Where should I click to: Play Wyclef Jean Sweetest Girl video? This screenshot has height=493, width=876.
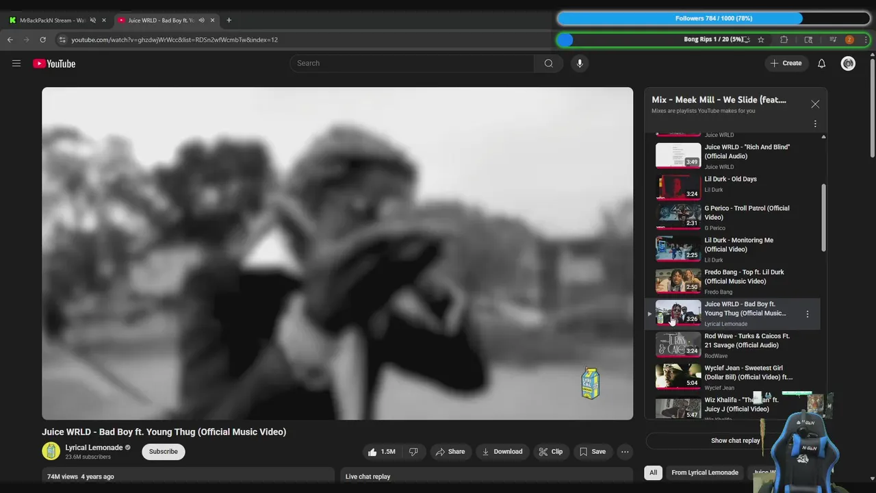(732, 377)
